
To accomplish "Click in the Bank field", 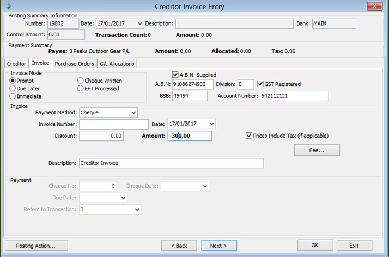I will pos(334,23).
